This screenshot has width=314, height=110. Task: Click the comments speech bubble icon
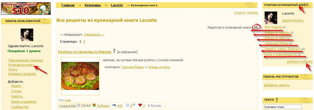pyautogui.click(x=128, y=105)
